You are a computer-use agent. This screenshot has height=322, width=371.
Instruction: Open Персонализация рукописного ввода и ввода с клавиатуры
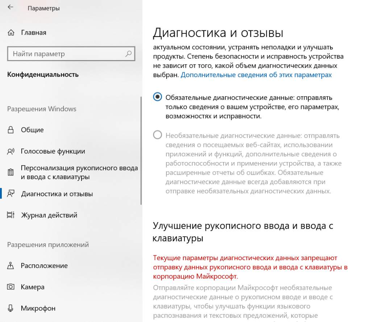point(79,172)
